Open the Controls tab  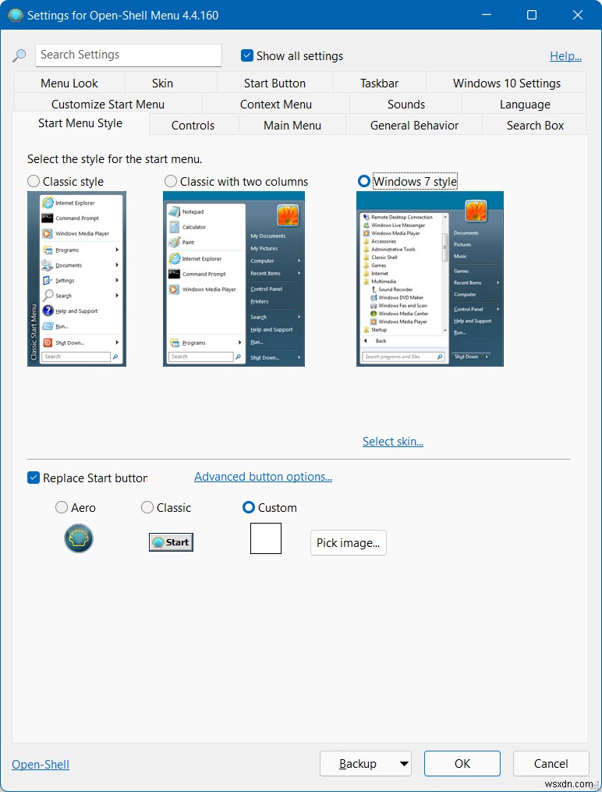(193, 126)
